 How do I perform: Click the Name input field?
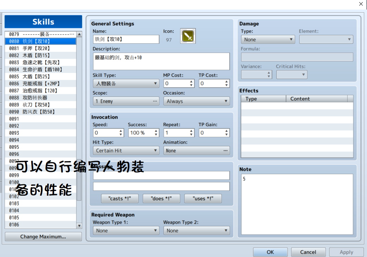coord(126,39)
